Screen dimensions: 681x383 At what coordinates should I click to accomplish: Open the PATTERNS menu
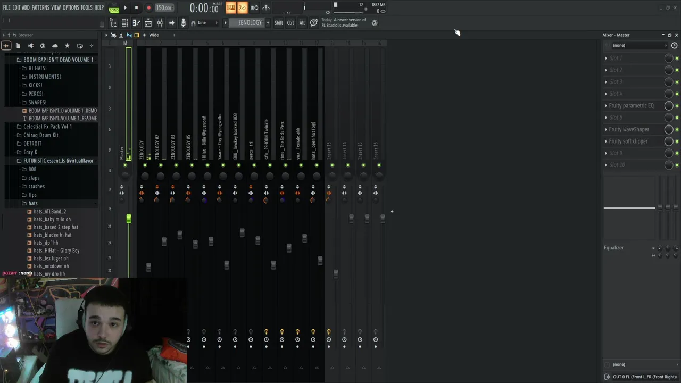pyautogui.click(x=40, y=7)
